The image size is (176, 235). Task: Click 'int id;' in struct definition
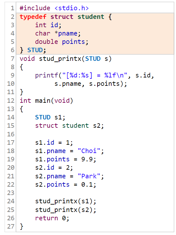pyautogui.click(x=48, y=25)
